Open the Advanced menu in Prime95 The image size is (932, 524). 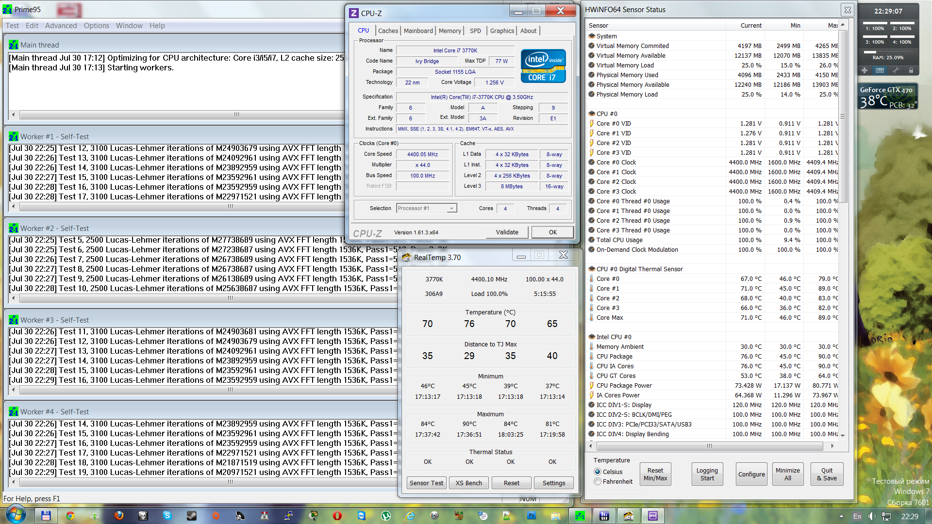[x=61, y=26]
